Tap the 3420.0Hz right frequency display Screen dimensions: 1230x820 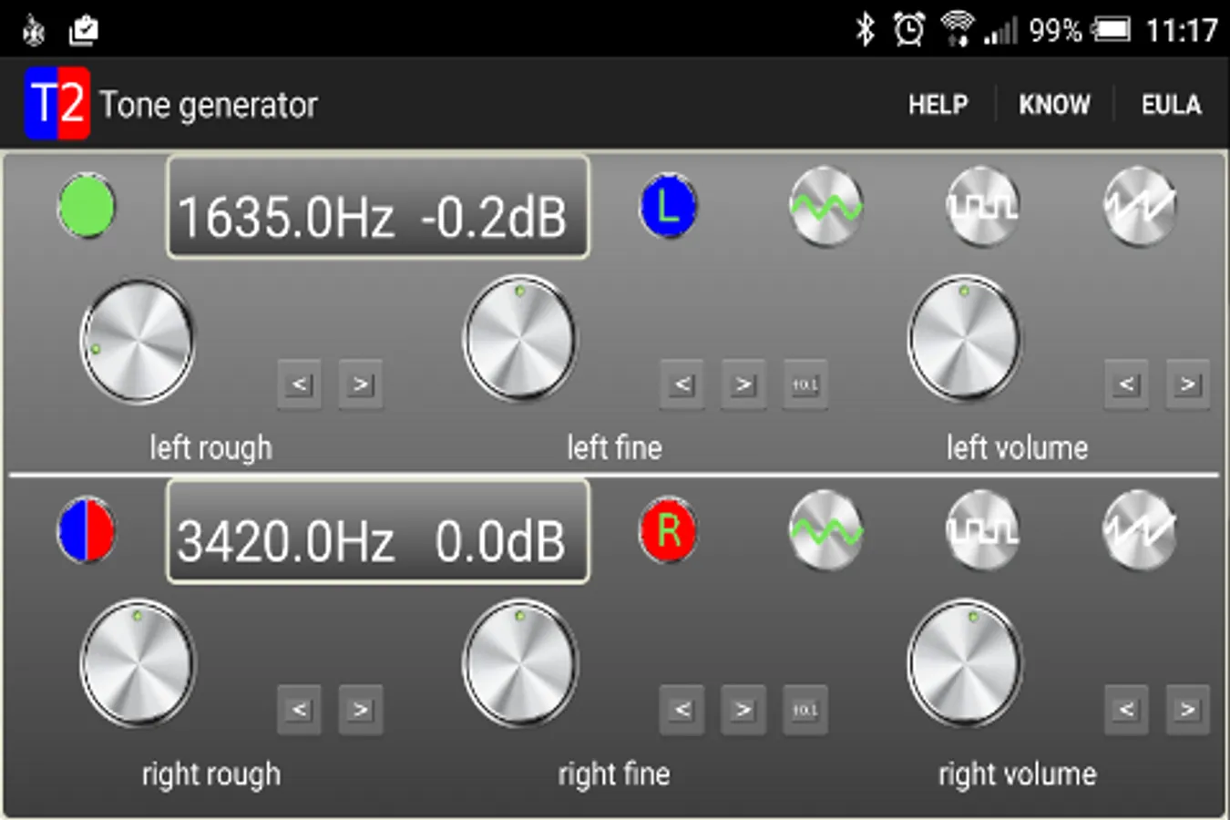377,532
